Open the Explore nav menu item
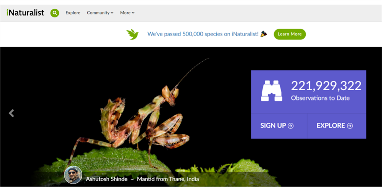The height and width of the screenshot is (188, 383). pyautogui.click(x=73, y=13)
